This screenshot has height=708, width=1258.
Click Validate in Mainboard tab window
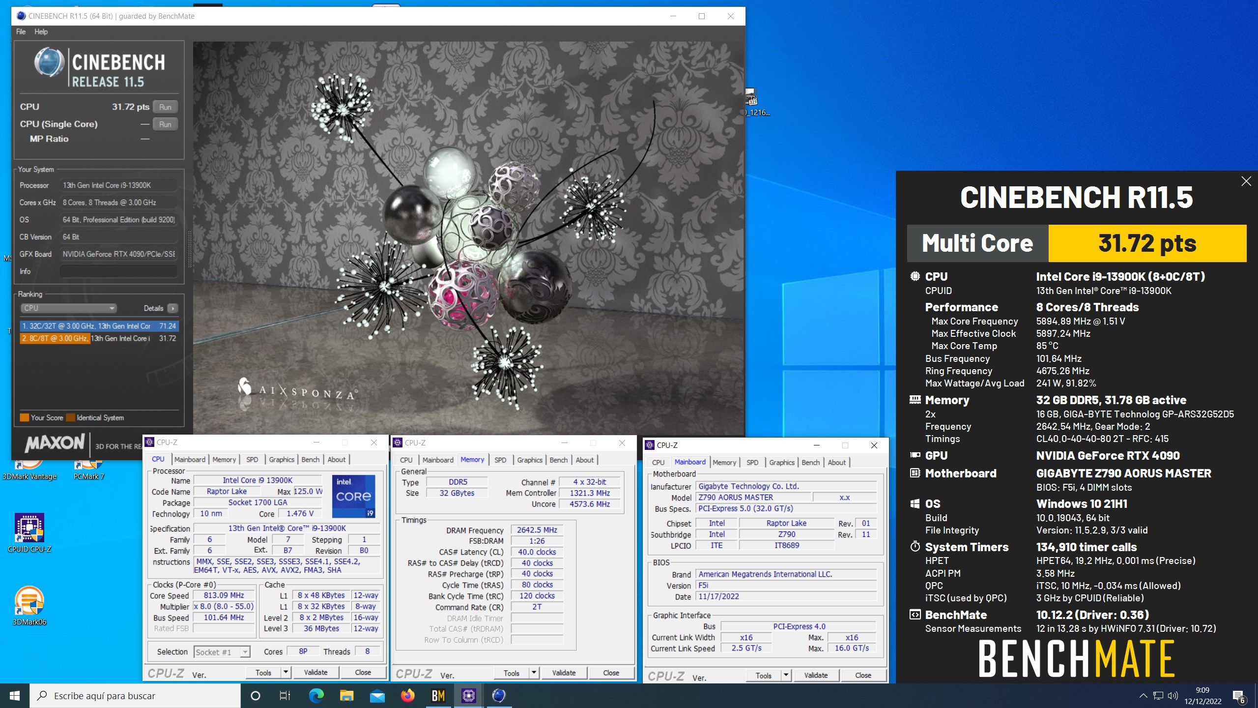[x=816, y=676]
